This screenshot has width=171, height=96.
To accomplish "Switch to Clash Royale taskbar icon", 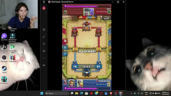I will pyautogui.click(x=121, y=93).
